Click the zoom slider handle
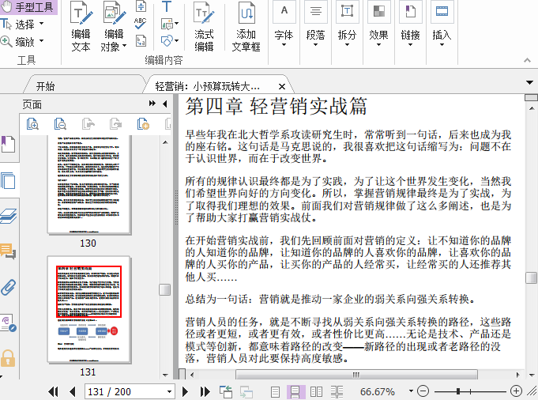Viewport: 538px width, 400px height. (x=458, y=391)
